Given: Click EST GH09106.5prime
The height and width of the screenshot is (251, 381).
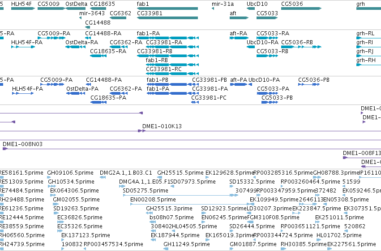Looking at the screenshot, I should 70,173.
